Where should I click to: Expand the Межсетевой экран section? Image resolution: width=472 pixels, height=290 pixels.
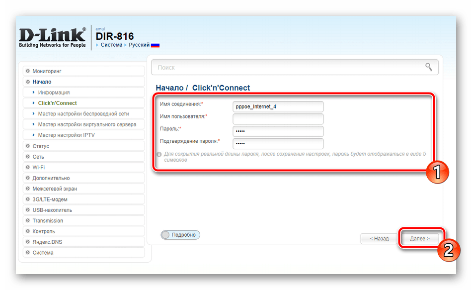pyautogui.click(x=83, y=189)
